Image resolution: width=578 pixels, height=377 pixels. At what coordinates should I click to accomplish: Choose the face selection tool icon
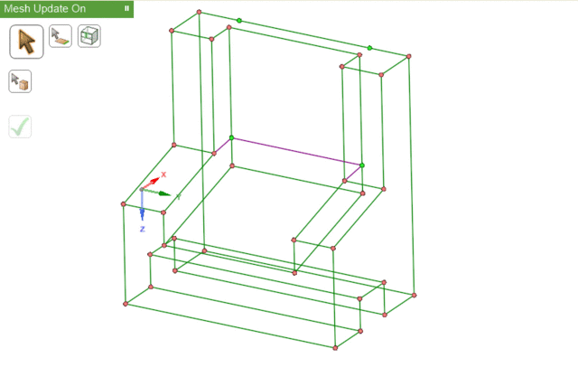[61, 36]
